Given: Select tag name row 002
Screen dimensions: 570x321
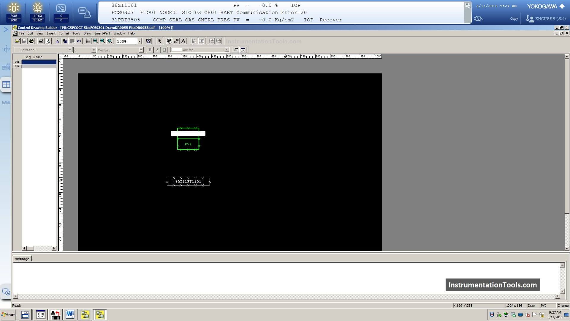Looking at the screenshot, I should (x=34, y=66).
